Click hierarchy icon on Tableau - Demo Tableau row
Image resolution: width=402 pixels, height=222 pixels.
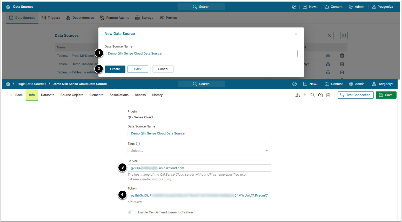point(328,64)
